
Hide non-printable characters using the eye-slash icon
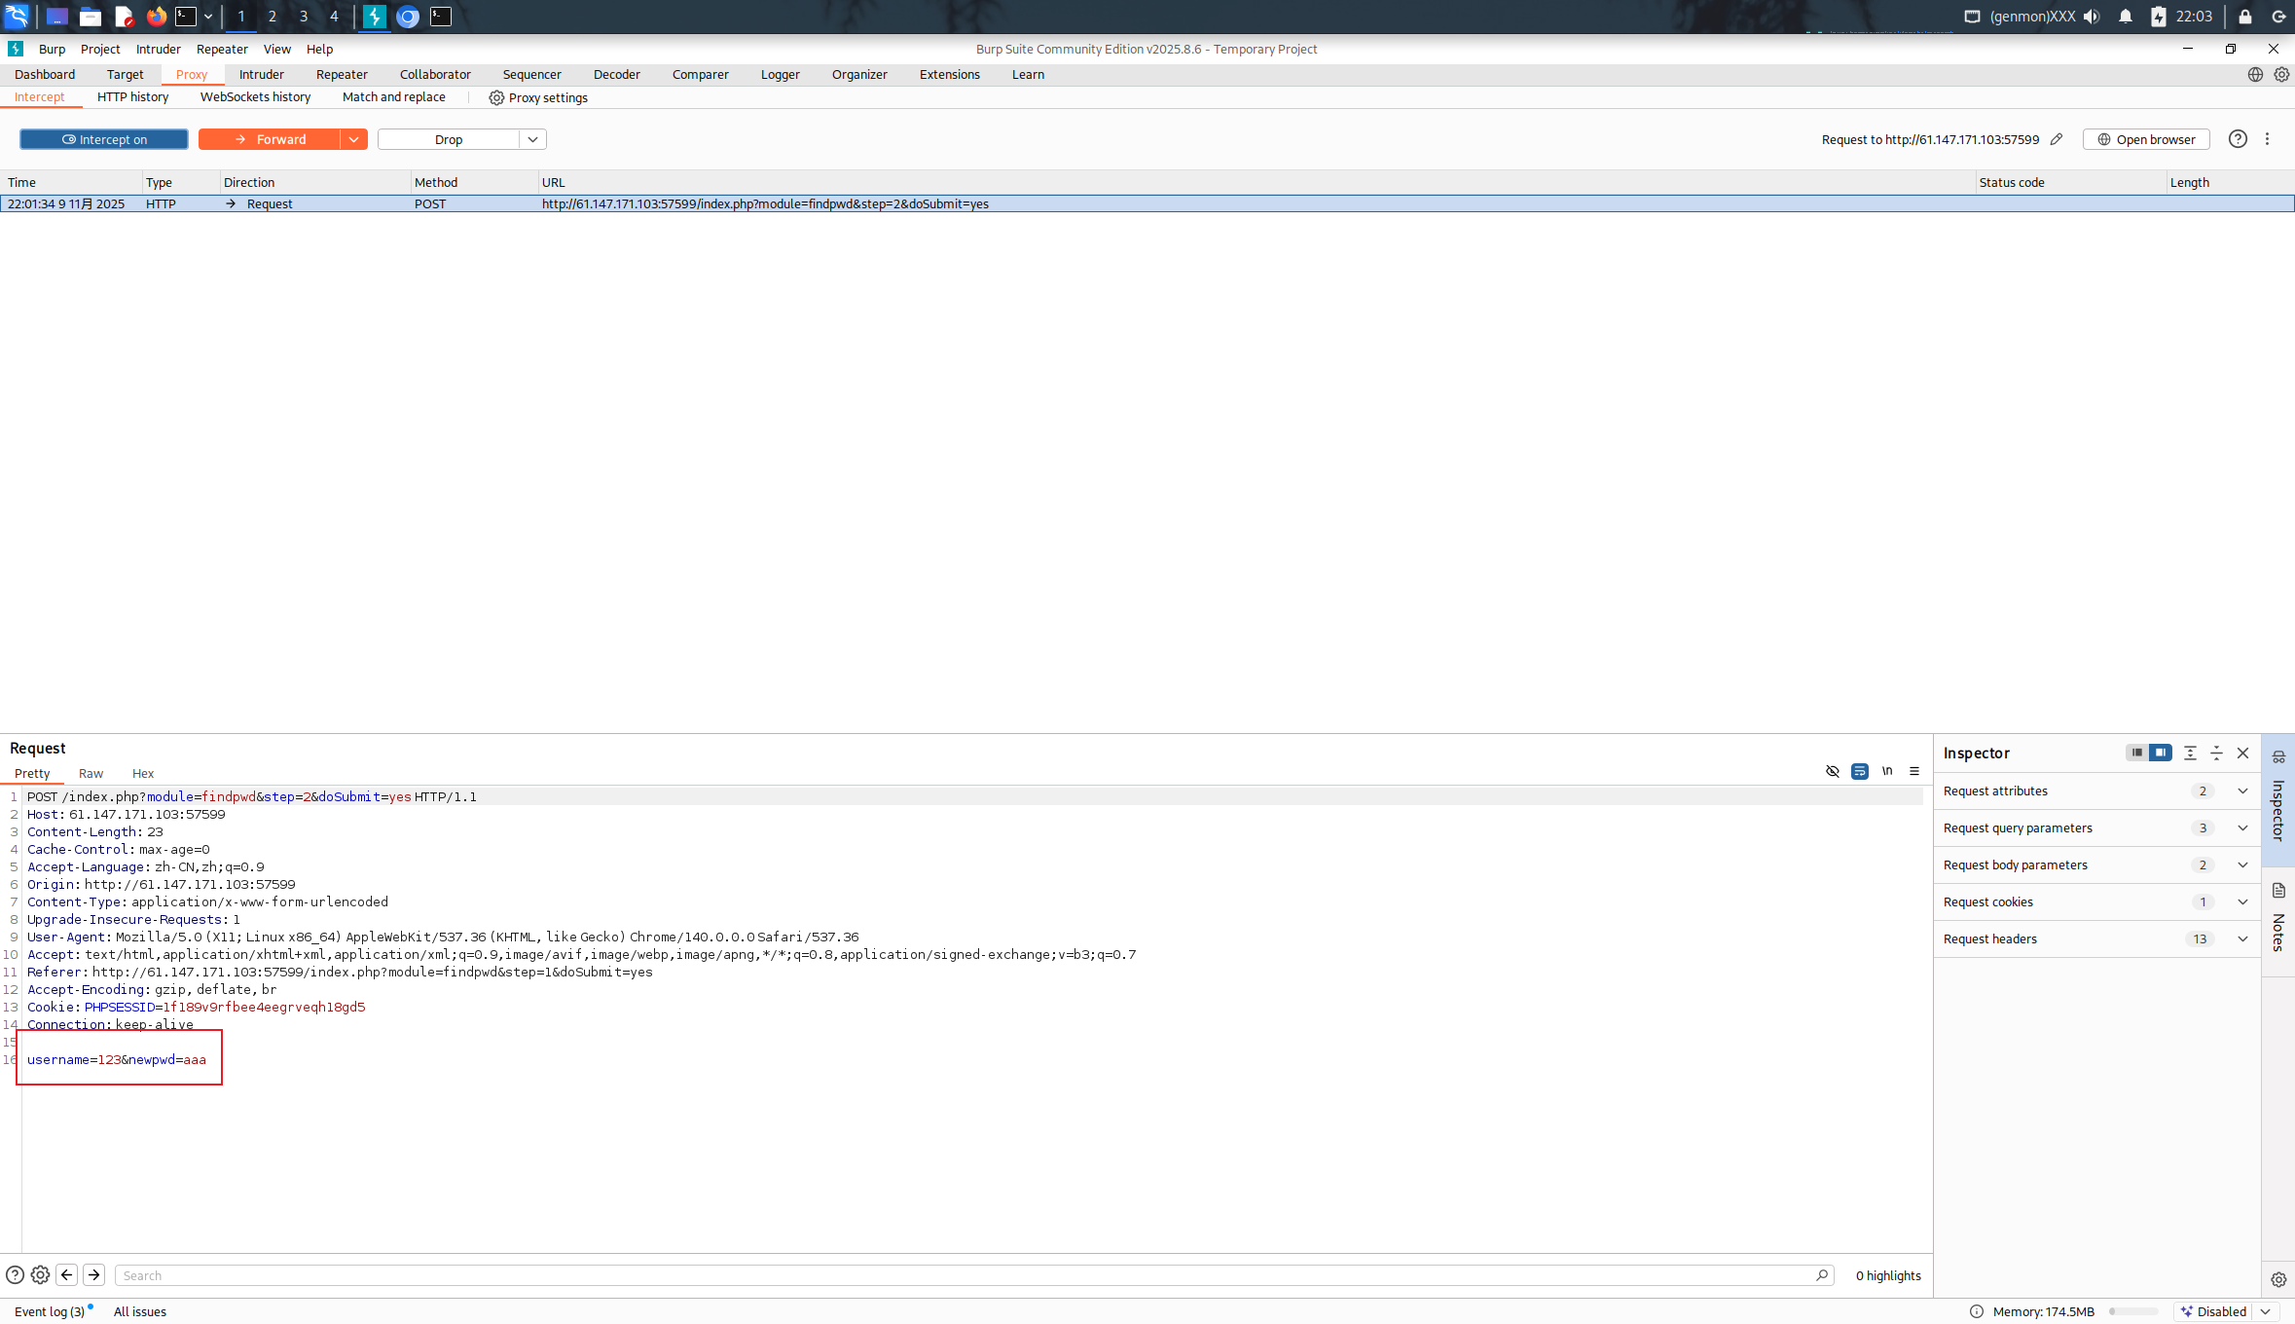pyautogui.click(x=1833, y=771)
